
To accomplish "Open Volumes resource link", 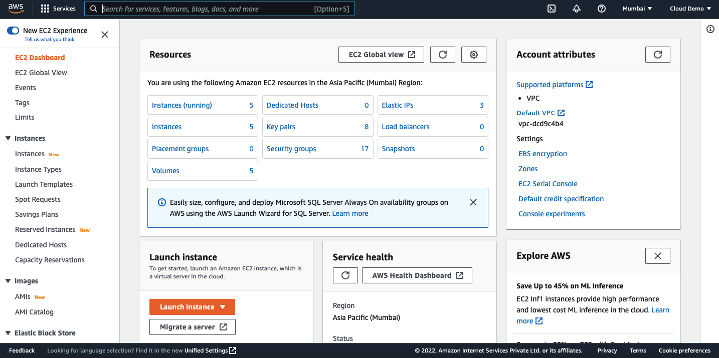I will 165,171.
